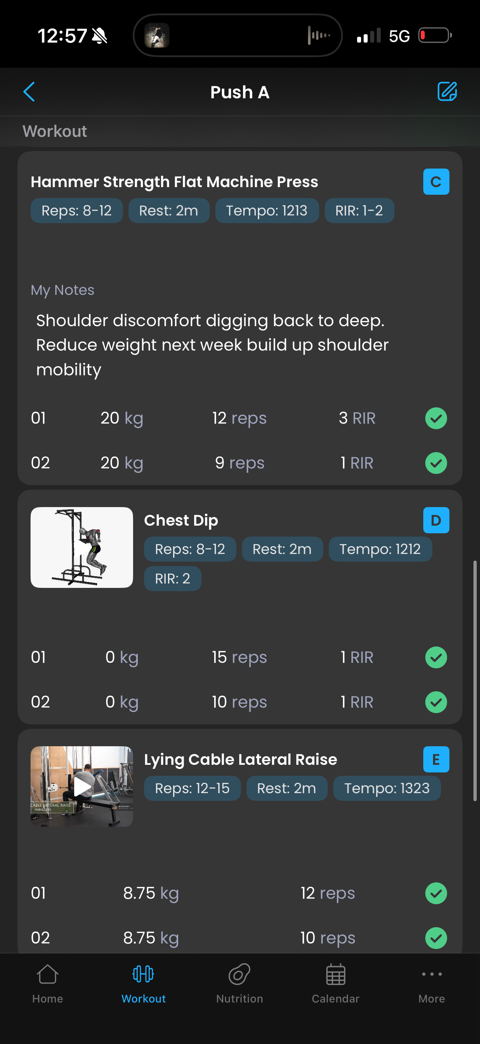The height and width of the screenshot is (1044, 480).
Task: Edit the 20 kg weight in set 01
Action: pyautogui.click(x=121, y=418)
